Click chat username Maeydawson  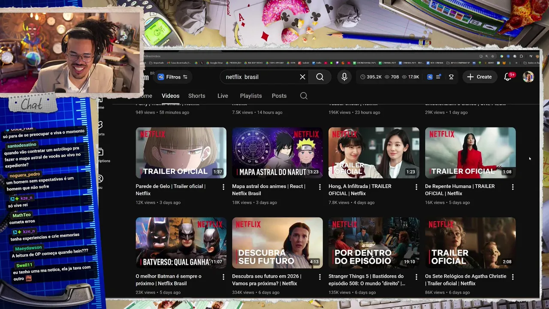[x=28, y=248]
